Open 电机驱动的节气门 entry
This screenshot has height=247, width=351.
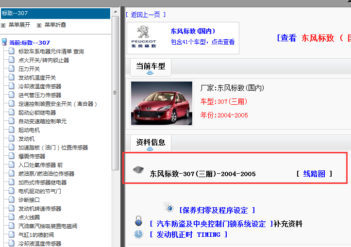40,191
